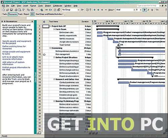This screenshot has height=138, width=168.
Task: Click the Print icon
Action: 16,10
